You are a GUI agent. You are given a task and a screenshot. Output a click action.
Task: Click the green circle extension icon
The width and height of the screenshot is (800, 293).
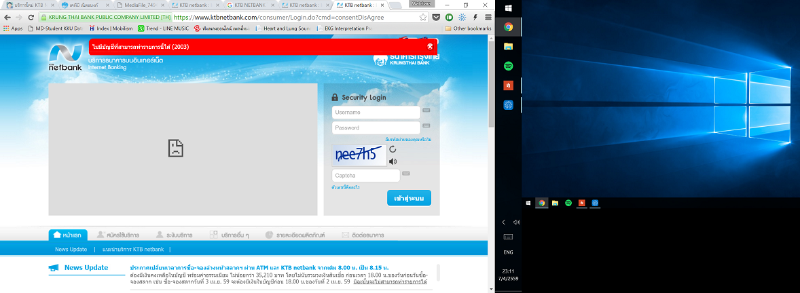click(x=450, y=17)
